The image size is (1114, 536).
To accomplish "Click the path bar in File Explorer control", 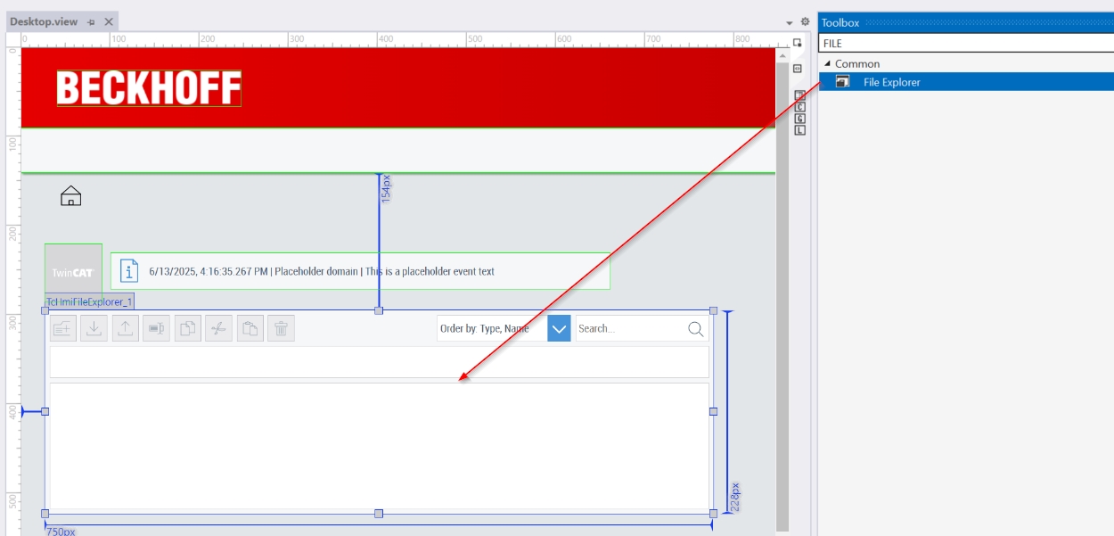I will click(x=380, y=362).
